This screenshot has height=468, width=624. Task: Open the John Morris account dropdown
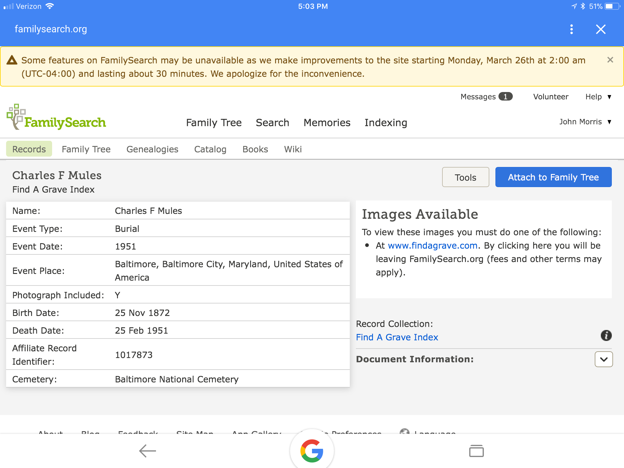tap(585, 122)
